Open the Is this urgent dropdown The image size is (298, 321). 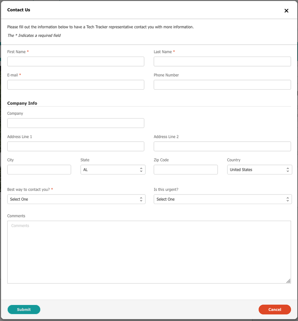223,199
